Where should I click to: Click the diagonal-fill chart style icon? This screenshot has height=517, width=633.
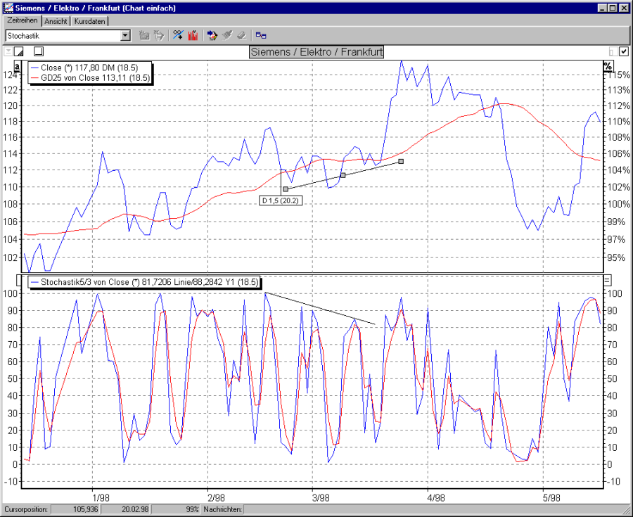(x=18, y=51)
